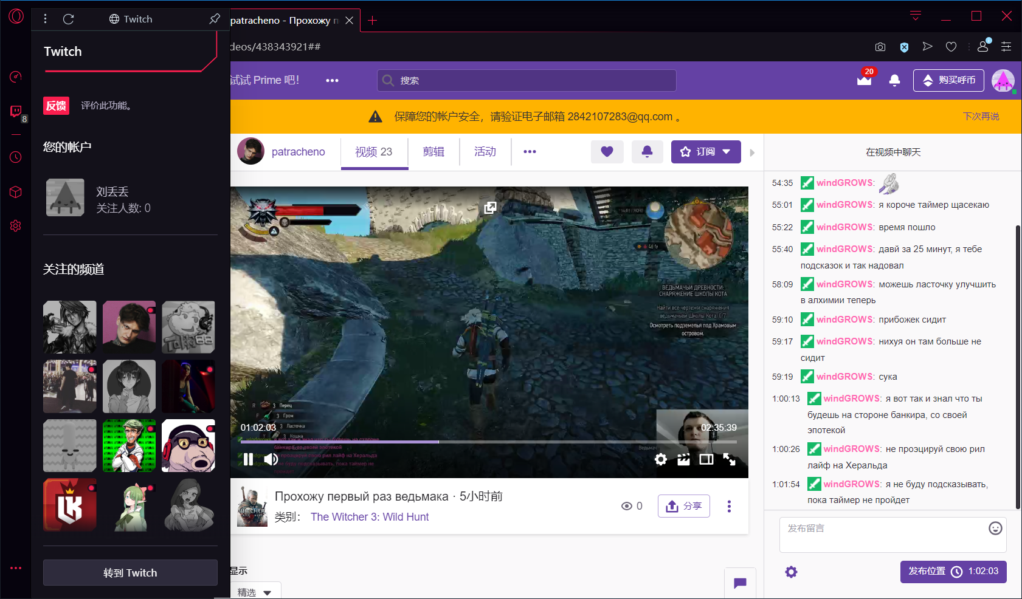Toggle theater mode on player
The height and width of the screenshot is (599, 1022).
tap(706, 459)
